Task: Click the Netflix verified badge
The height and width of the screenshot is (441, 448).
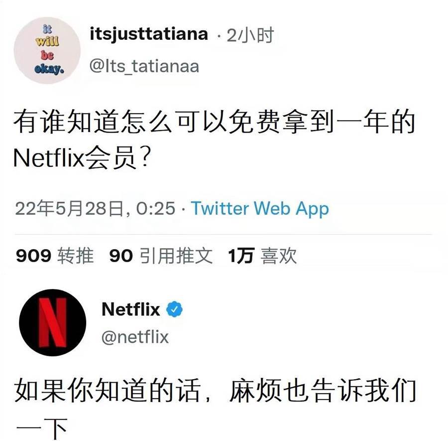Action: coord(175,309)
